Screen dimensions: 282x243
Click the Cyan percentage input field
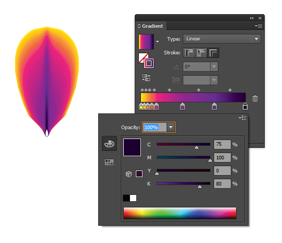coord(222,144)
